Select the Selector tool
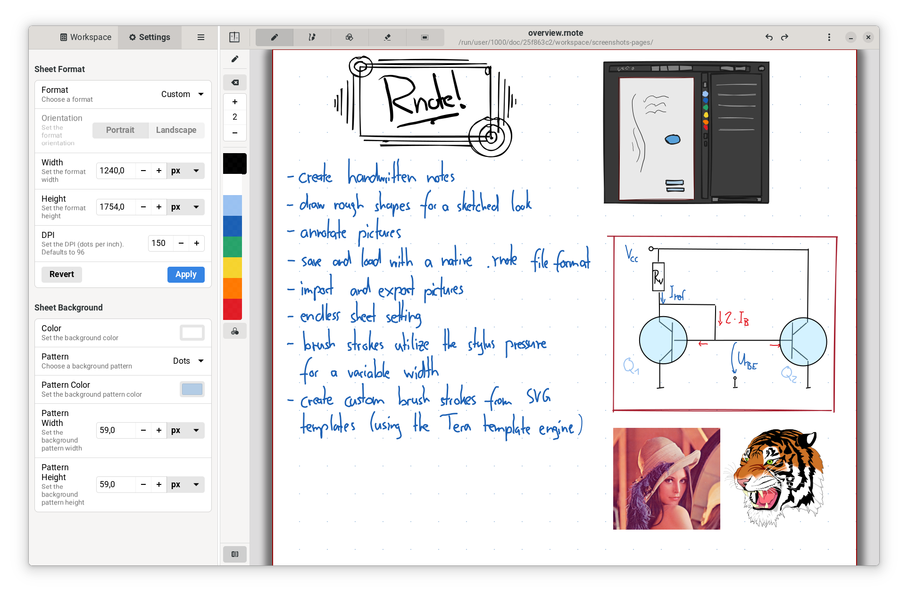Screen dimensions: 908x597 coord(425,37)
